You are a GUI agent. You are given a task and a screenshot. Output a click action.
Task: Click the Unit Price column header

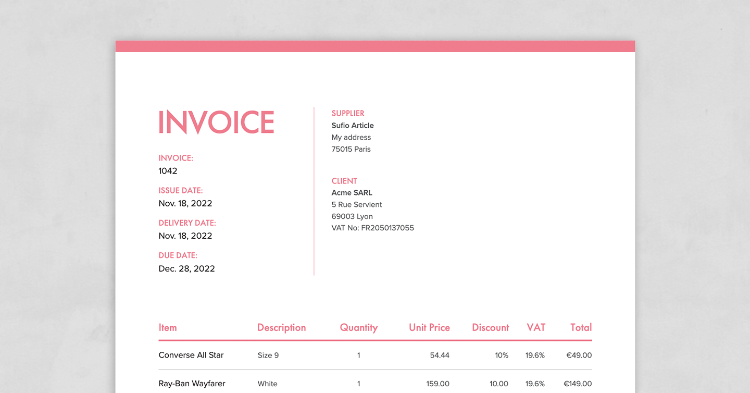coord(429,327)
